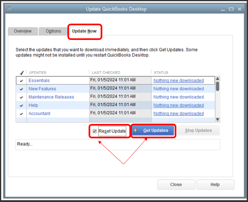
Task: Select the Accountant update name
Action: (x=39, y=113)
